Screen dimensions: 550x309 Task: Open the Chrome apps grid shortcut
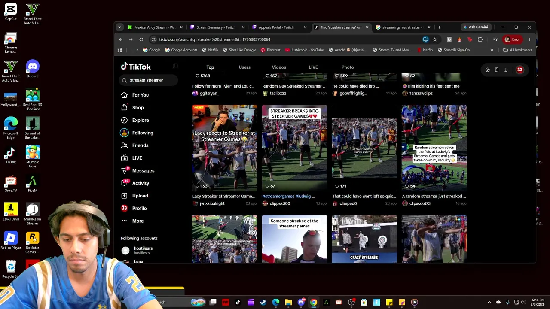[x=120, y=50]
